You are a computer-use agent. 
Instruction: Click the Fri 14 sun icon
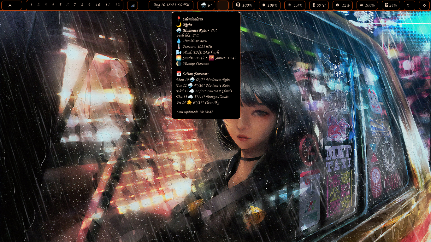point(189,102)
